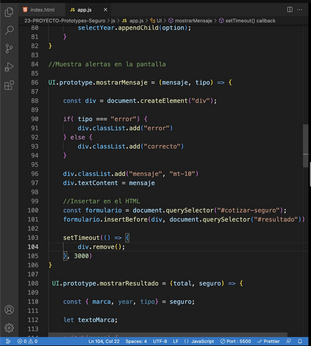Split the editor to the right

pyautogui.click(x=290, y=10)
